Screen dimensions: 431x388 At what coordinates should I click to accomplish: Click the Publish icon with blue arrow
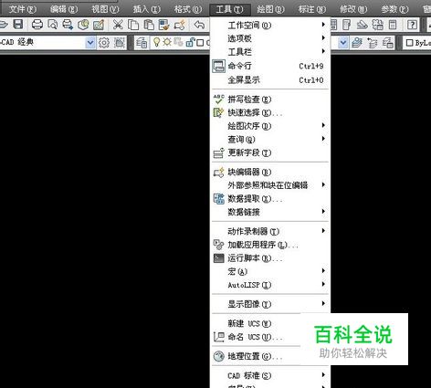pyautogui.click(x=68, y=25)
